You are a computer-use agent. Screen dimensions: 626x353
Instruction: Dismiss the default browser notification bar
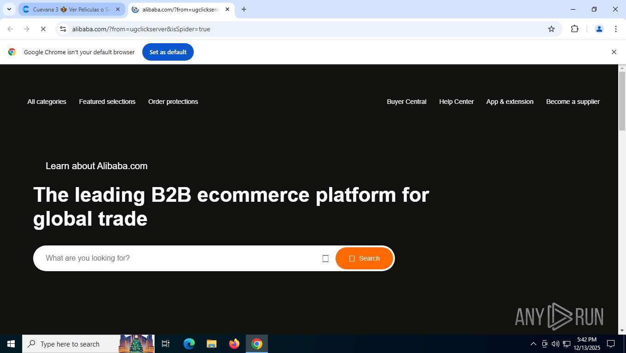[x=614, y=52]
